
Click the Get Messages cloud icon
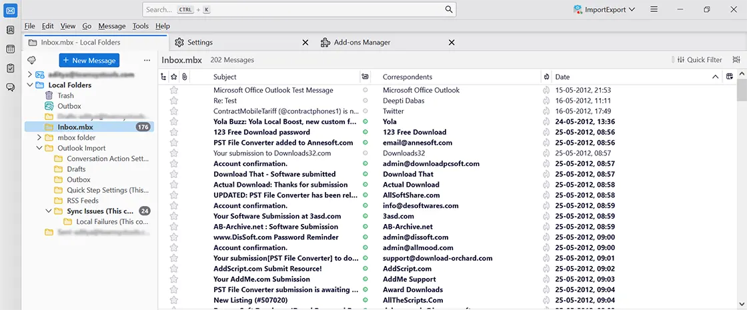point(32,60)
